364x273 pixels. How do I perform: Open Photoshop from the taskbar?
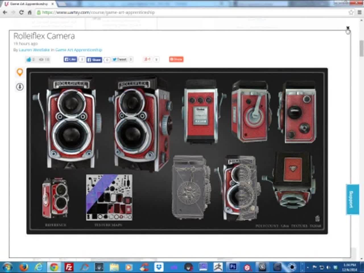click(x=233, y=267)
